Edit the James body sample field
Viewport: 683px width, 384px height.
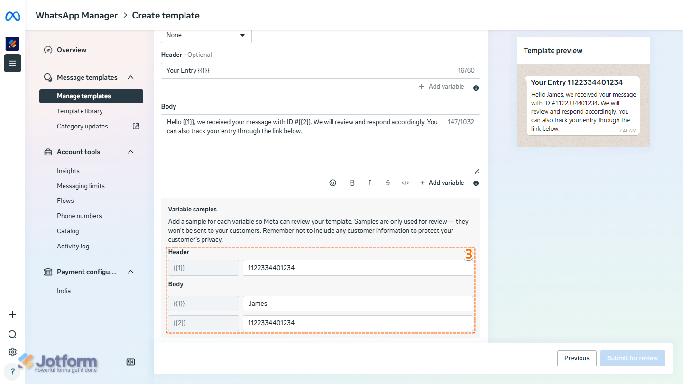[x=358, y=303]
